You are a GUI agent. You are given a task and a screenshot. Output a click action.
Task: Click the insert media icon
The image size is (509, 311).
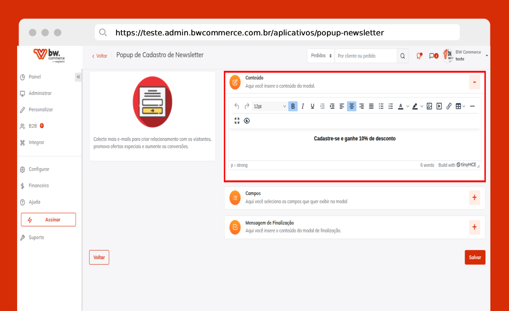[439, 107]
